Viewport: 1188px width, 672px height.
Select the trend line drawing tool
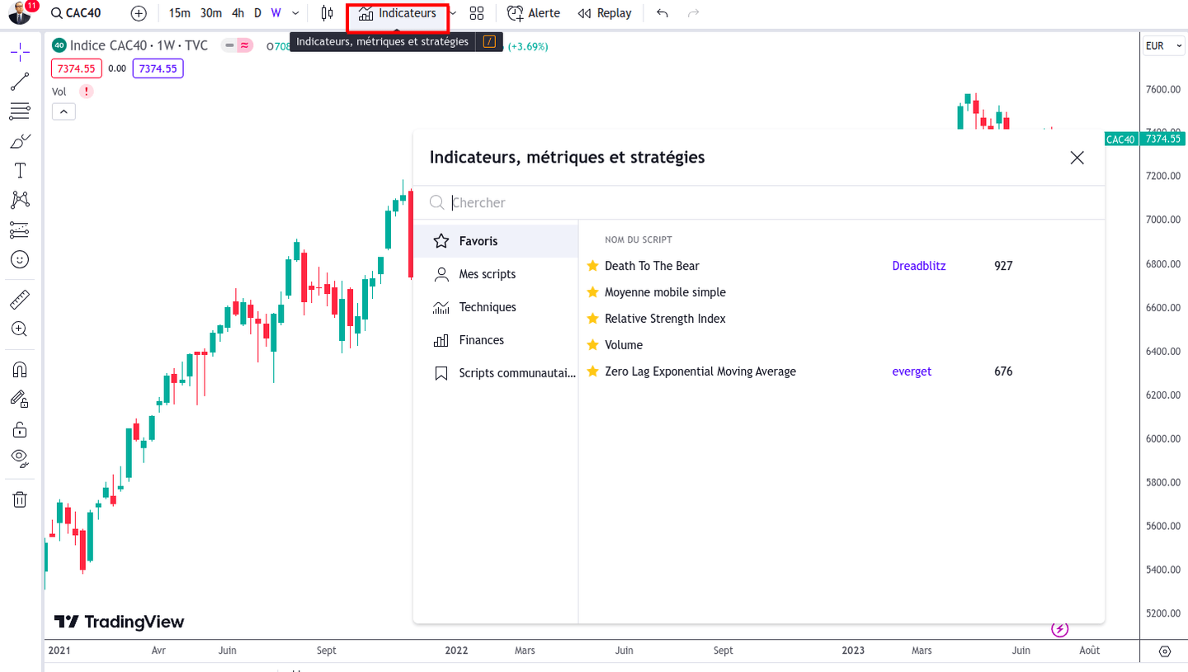[20, 82]
